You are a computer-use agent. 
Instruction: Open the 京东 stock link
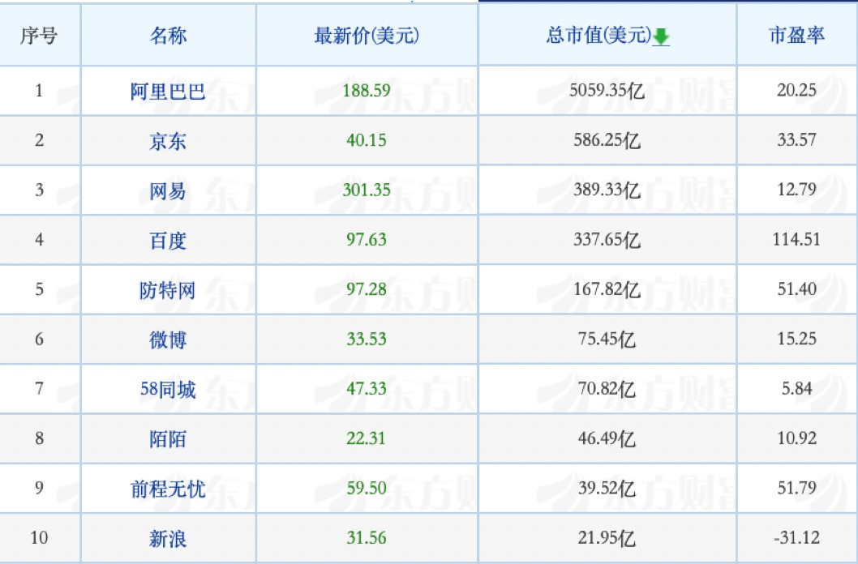[x=168, y=141]
